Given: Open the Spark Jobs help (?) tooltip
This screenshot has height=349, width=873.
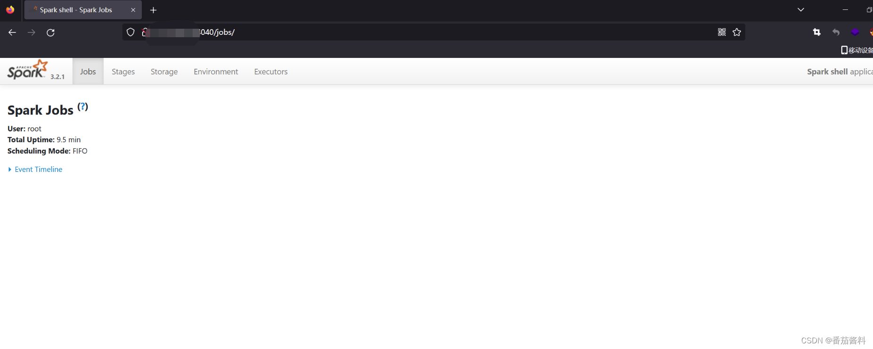Looking at the screenshot, I should 83,106.
